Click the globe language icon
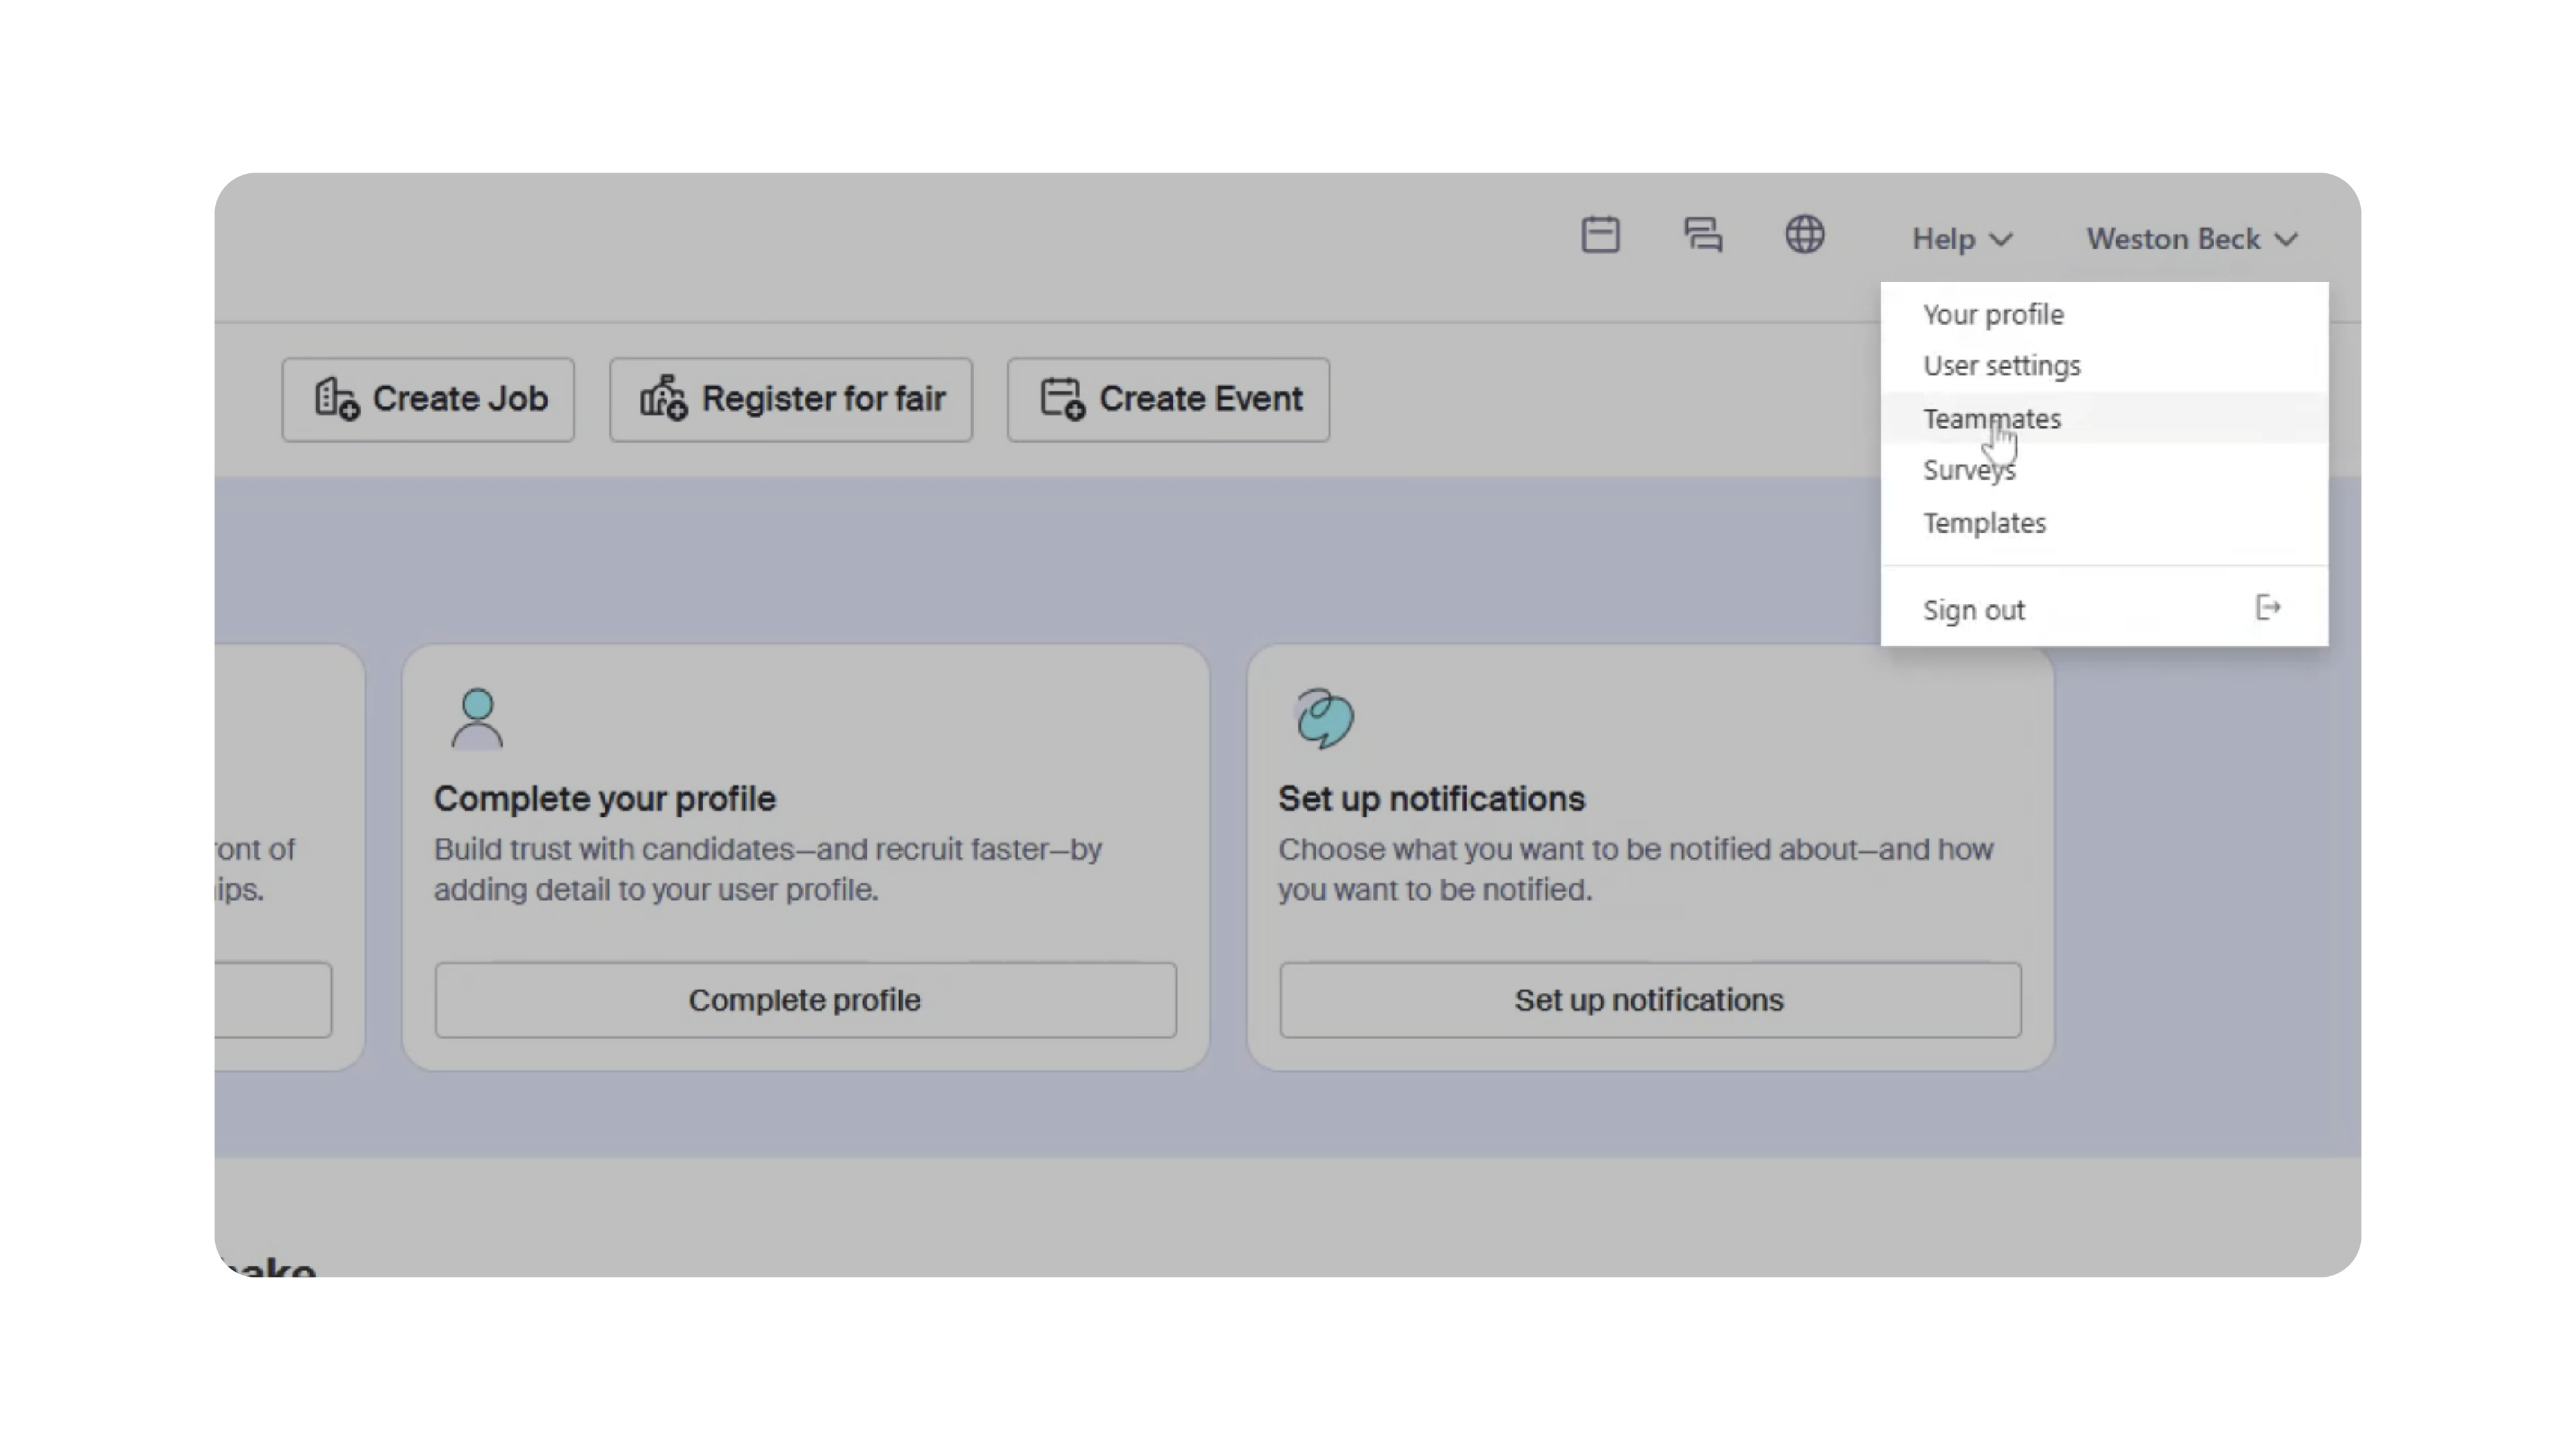The height and width of the screenshot is (1450, 2576). [x=1804, y=236]
